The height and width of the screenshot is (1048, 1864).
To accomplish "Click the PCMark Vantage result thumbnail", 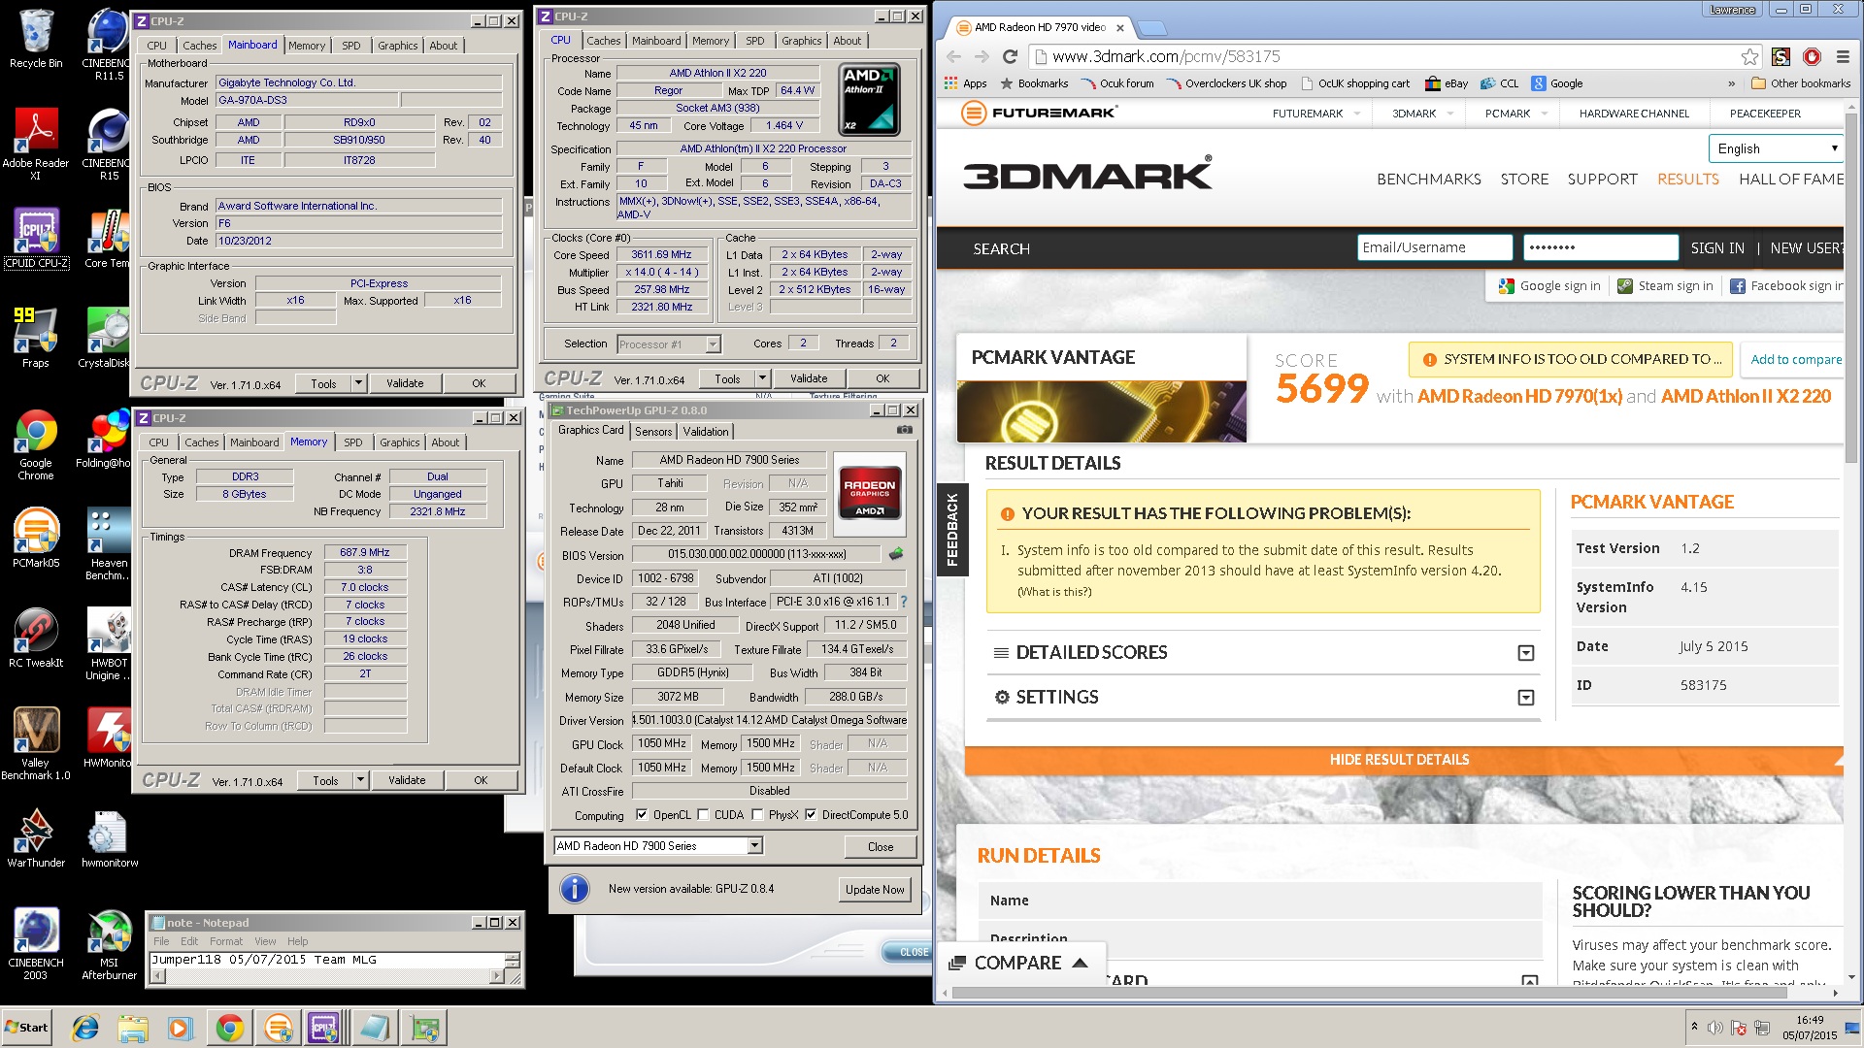I will 1101,411.
